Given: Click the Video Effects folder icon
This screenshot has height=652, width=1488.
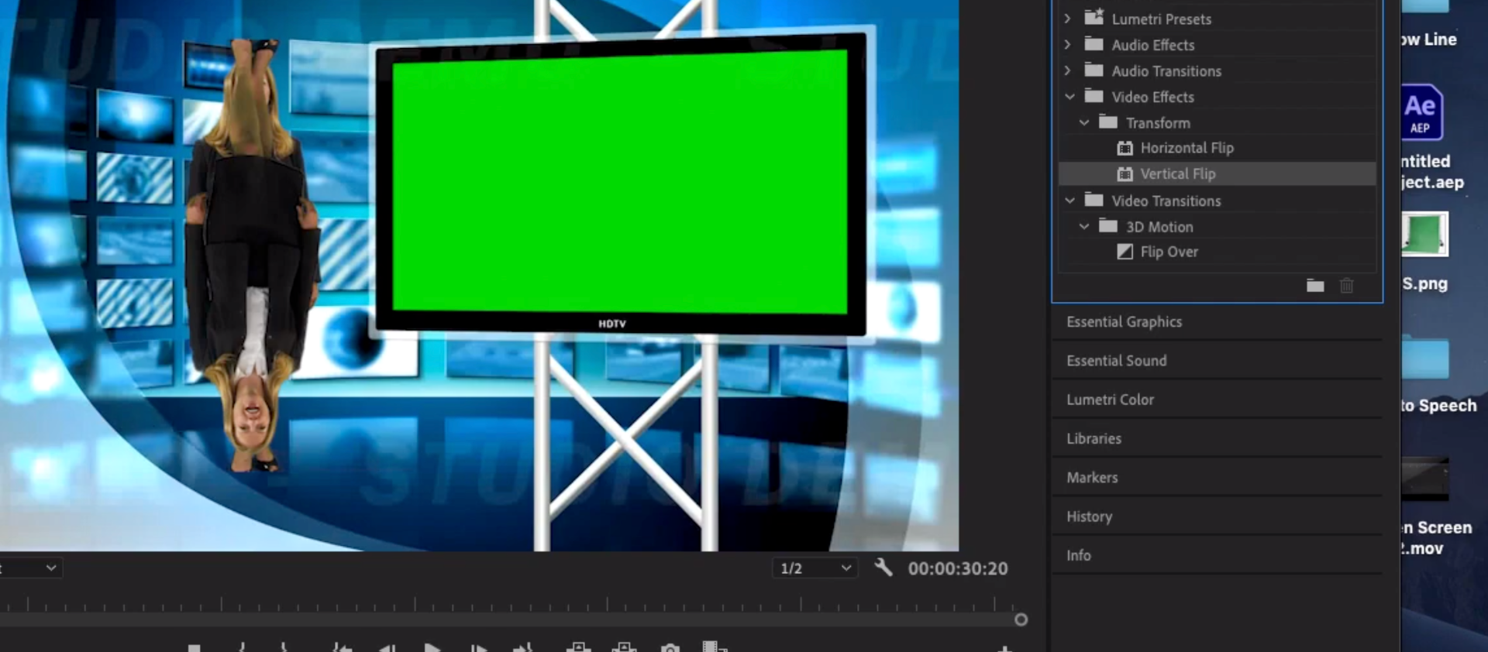Looking at the screenshot, I should pos(1094,96).
